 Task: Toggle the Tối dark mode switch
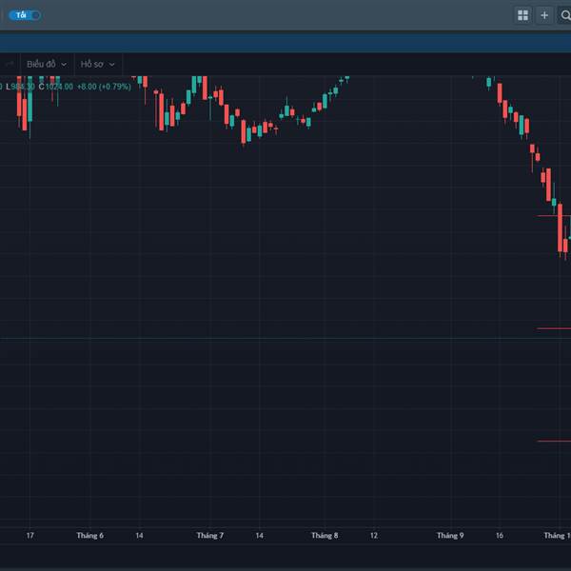(x=26, y=15)
